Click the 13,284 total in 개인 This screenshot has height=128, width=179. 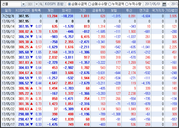52,16
